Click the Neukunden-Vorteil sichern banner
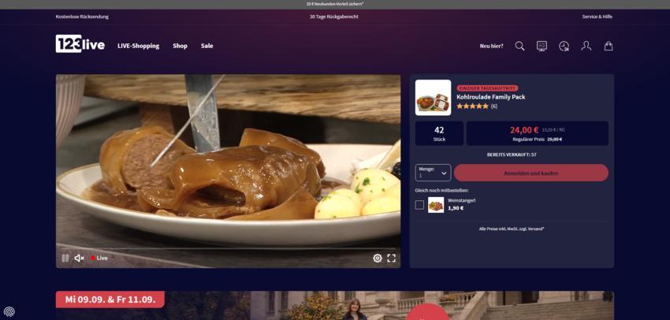Image resolution: width=670 pixels, height=320 pixels. click(335, 4)
